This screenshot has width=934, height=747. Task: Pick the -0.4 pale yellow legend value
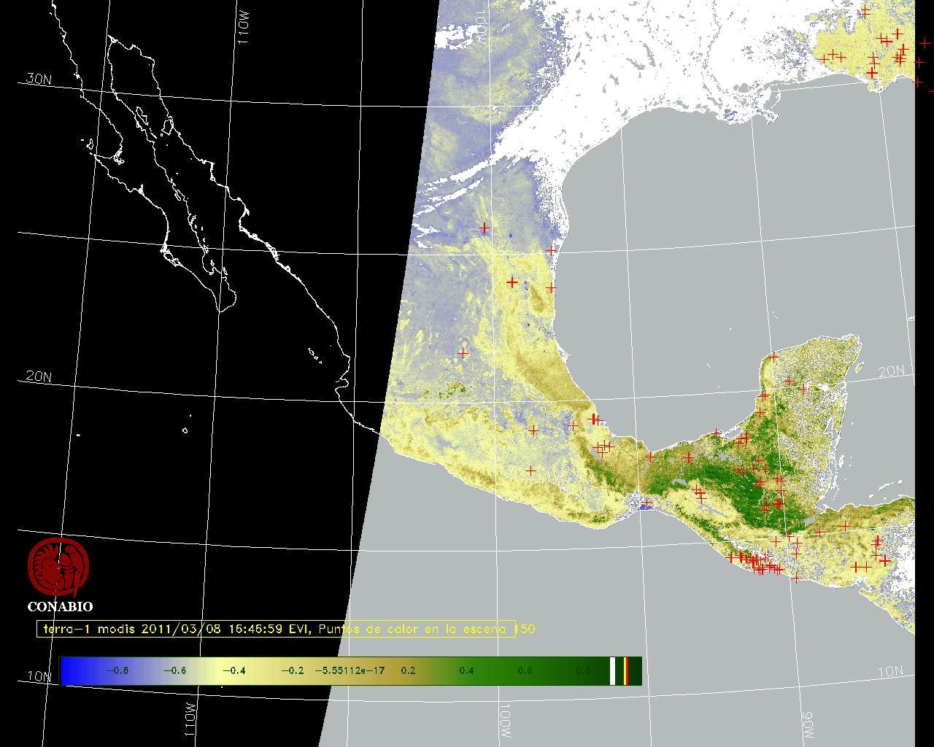pos(233,670)
